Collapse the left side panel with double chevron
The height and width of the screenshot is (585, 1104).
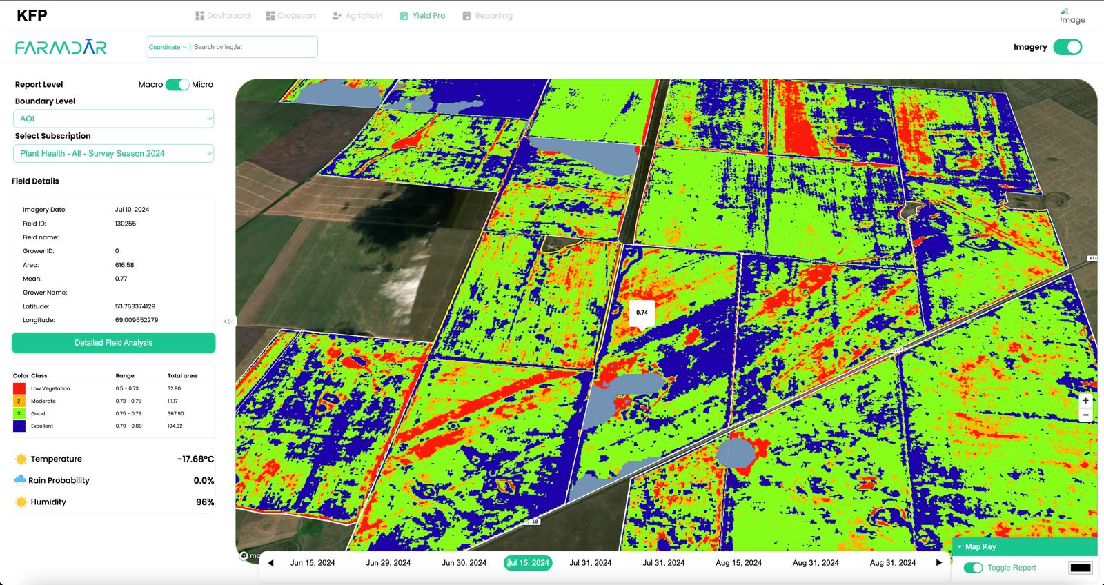(x=228, y=321)
